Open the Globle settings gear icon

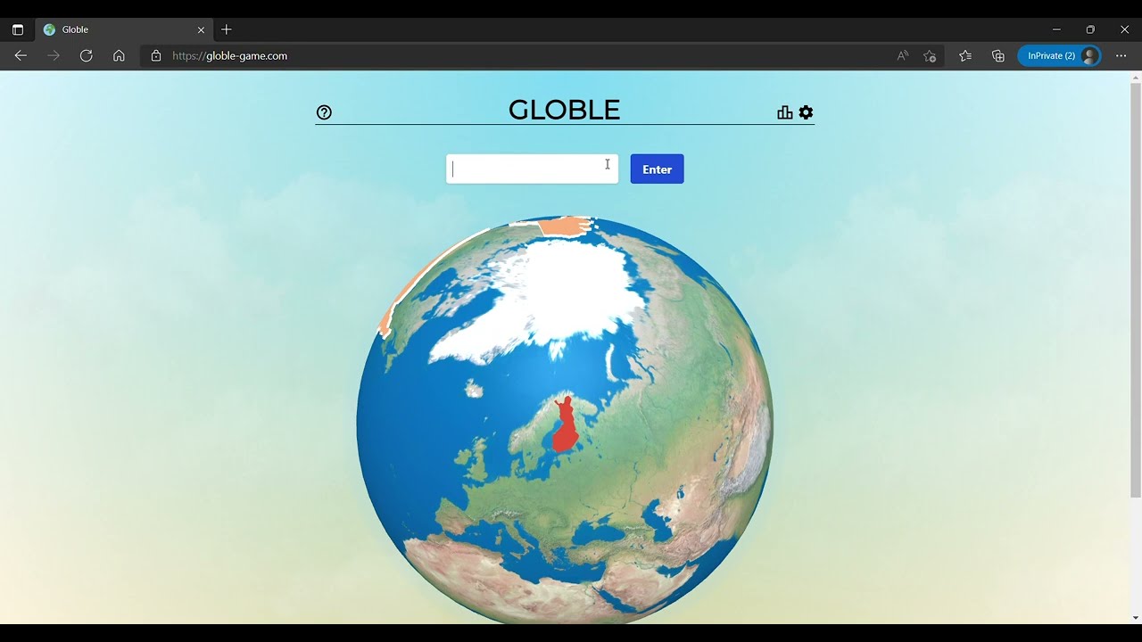pos(806,112)
